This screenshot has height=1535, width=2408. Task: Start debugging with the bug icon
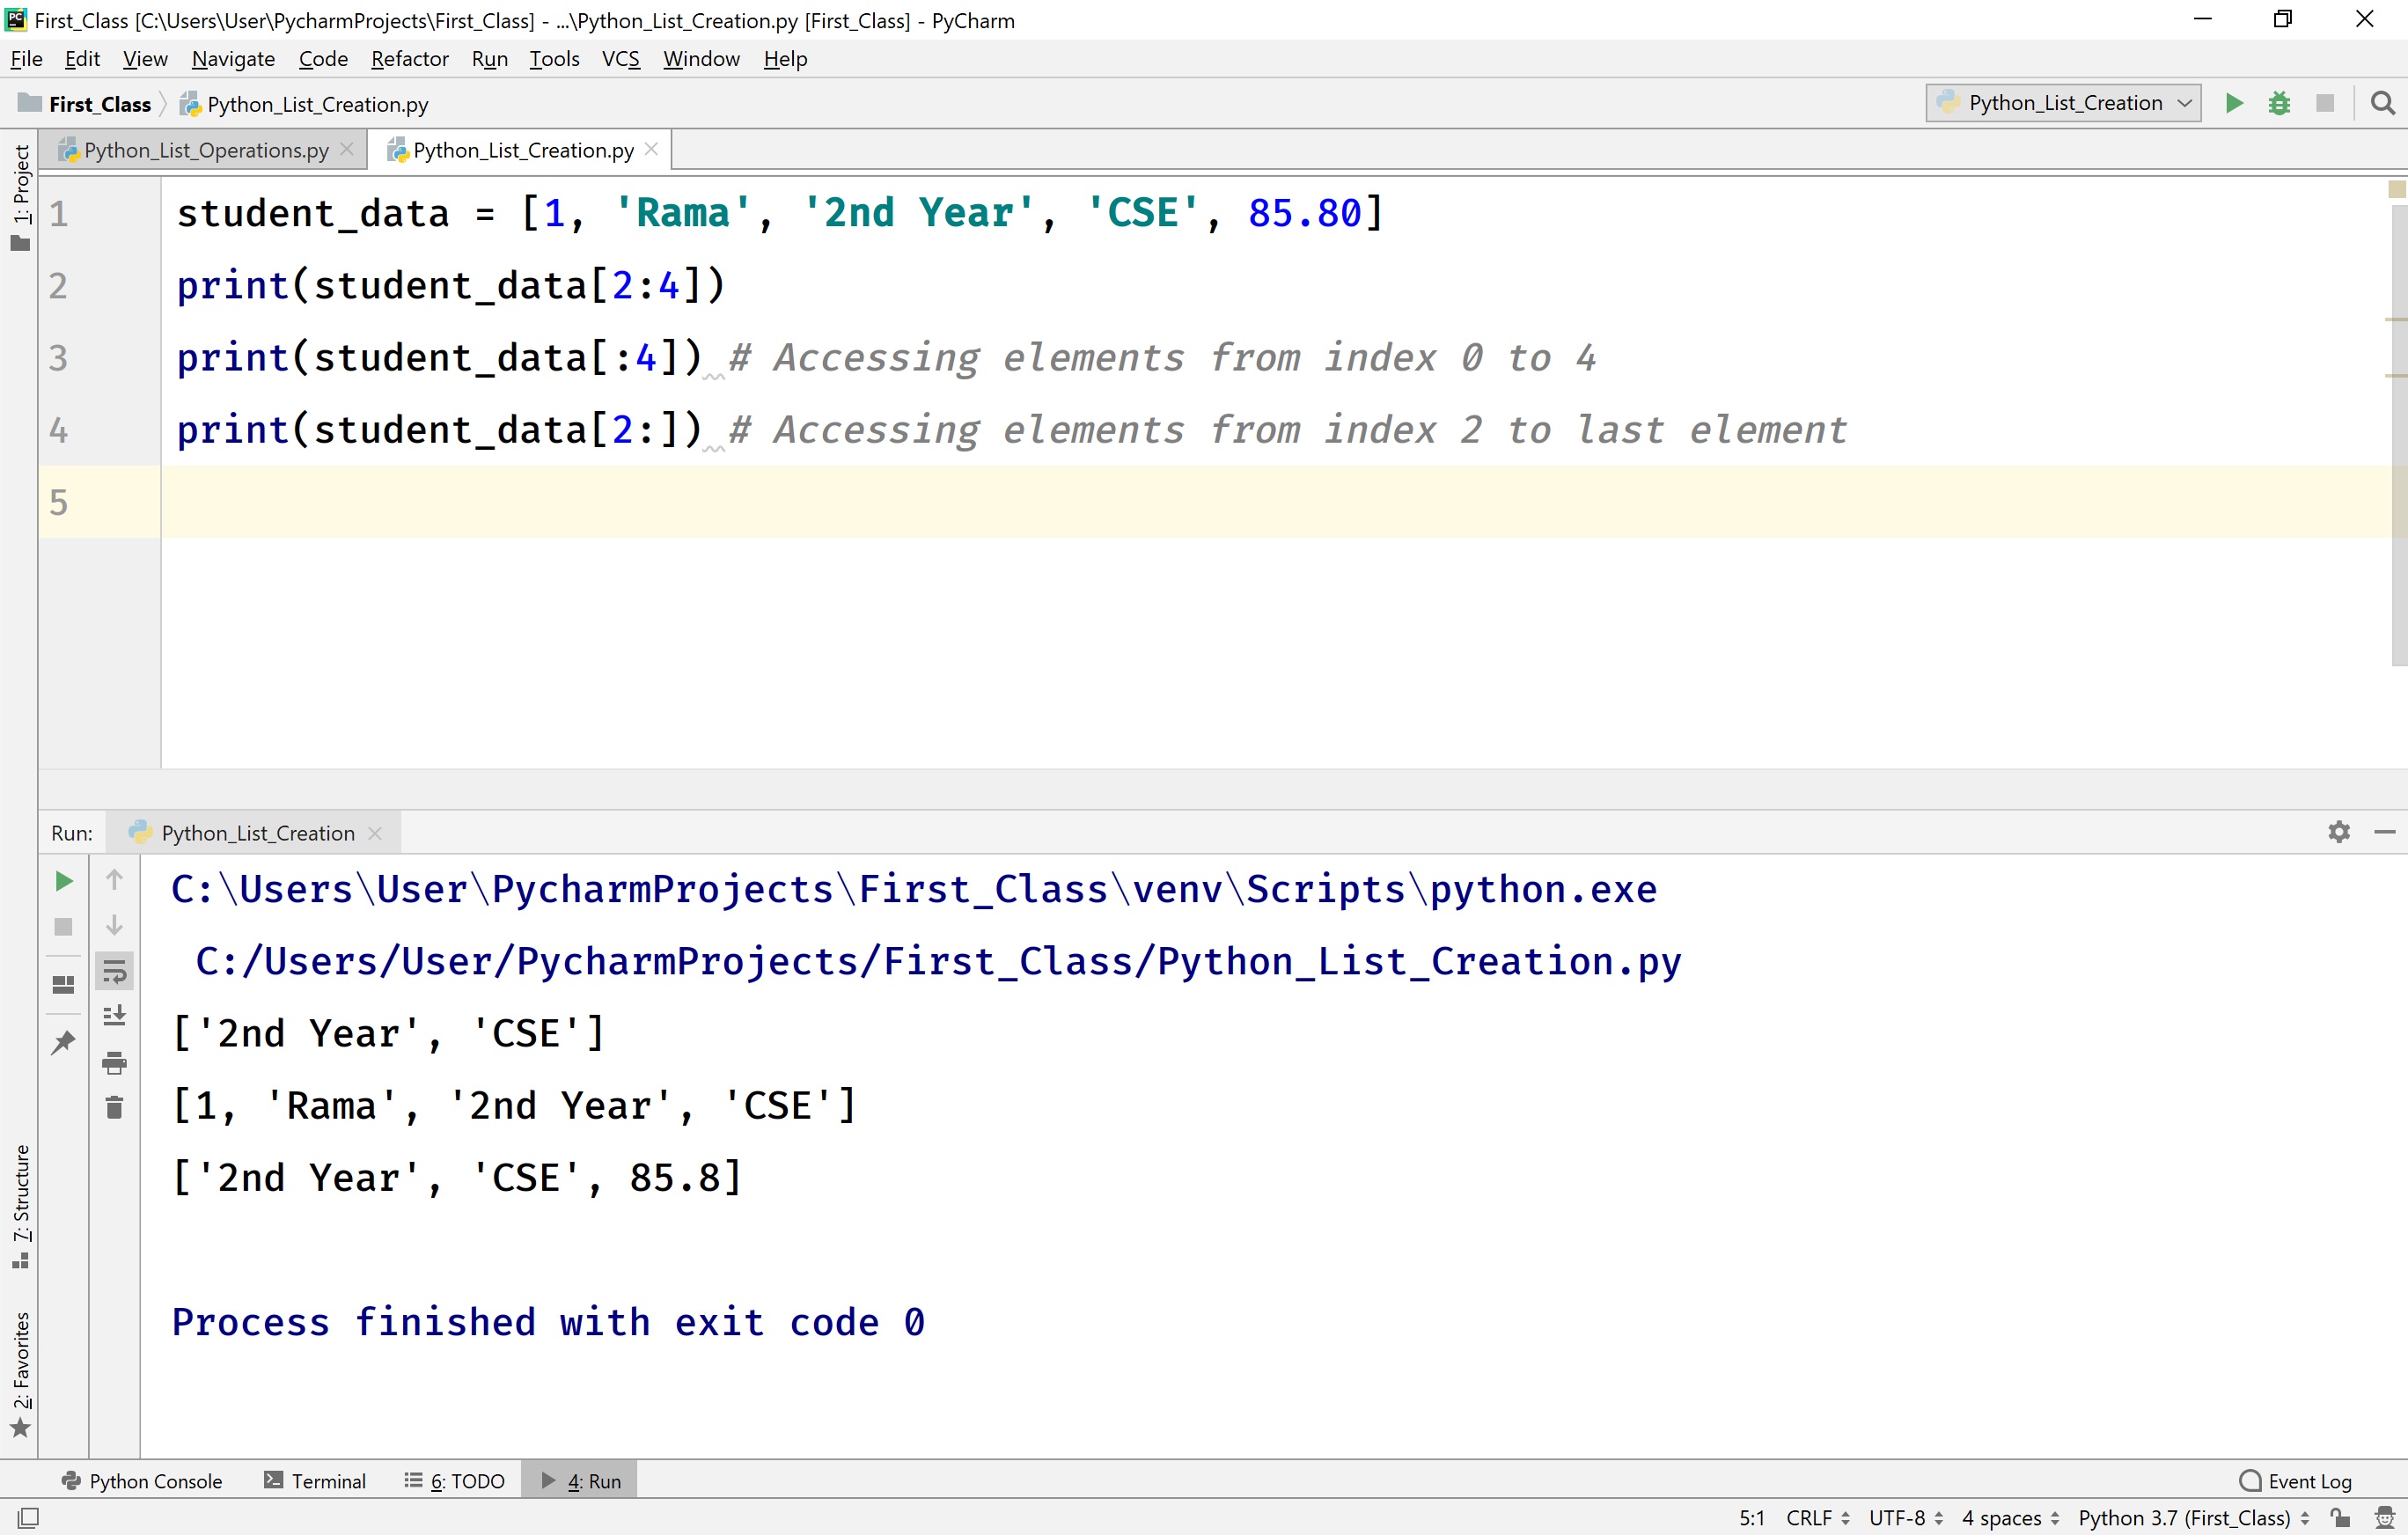2279,103
